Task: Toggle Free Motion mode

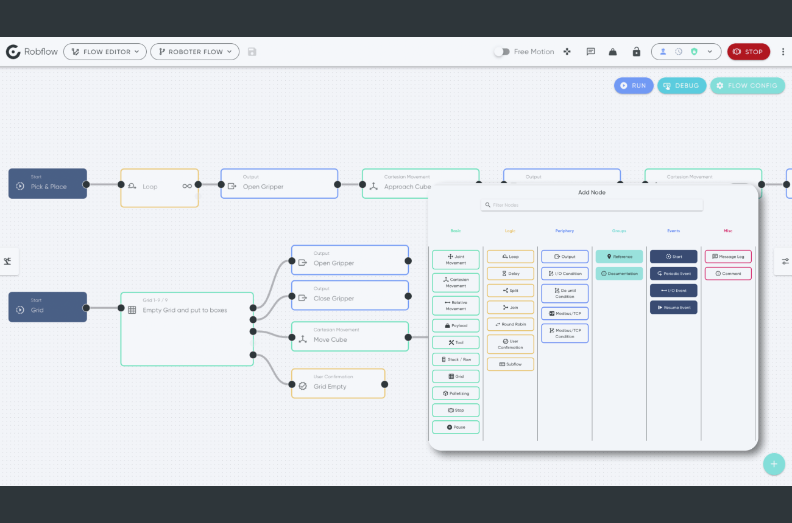Action: tap(502, 52)
